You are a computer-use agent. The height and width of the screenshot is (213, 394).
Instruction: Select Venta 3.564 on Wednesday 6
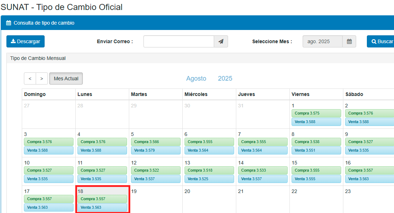click(209, 151)
